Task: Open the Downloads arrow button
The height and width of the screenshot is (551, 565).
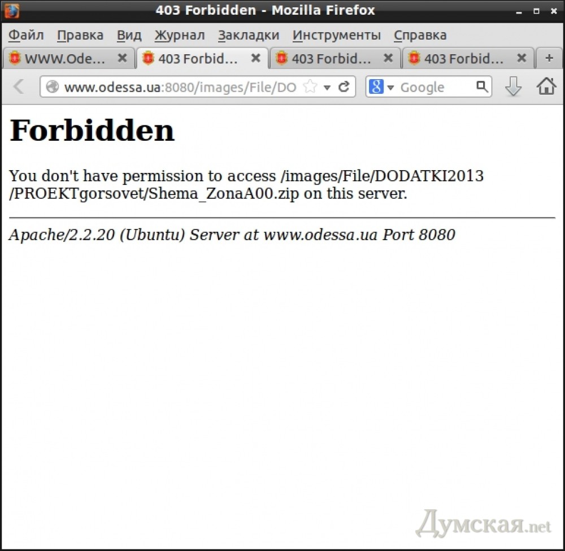Action: click(512, 87)
